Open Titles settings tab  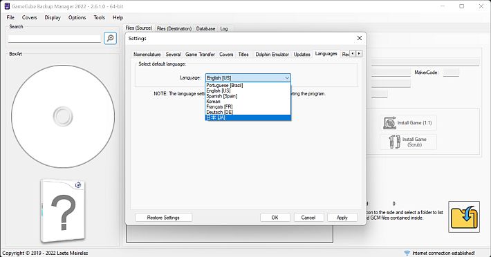[x=243, y=55]
